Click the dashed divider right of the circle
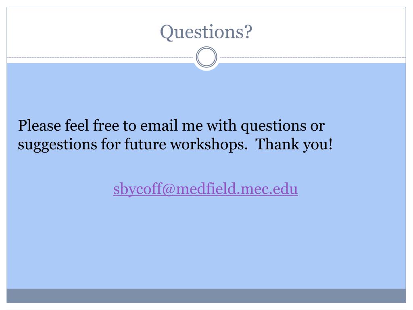This screenshot has height=310, width=413. coord(313,57)
